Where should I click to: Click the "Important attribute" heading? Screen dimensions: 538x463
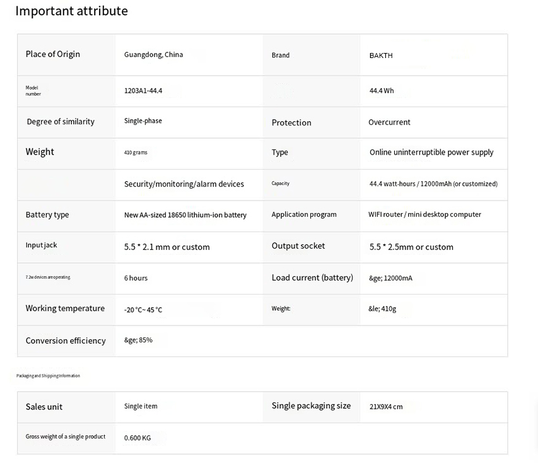71,11
